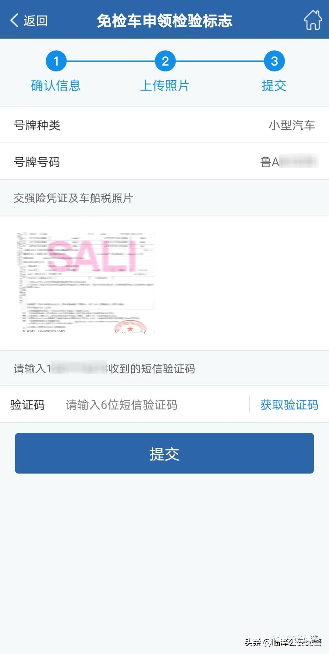329x654 pixels.
Task: Open the uploaded insurance document thumbnail
Action: pyautogui.click(x=86, y=282)
